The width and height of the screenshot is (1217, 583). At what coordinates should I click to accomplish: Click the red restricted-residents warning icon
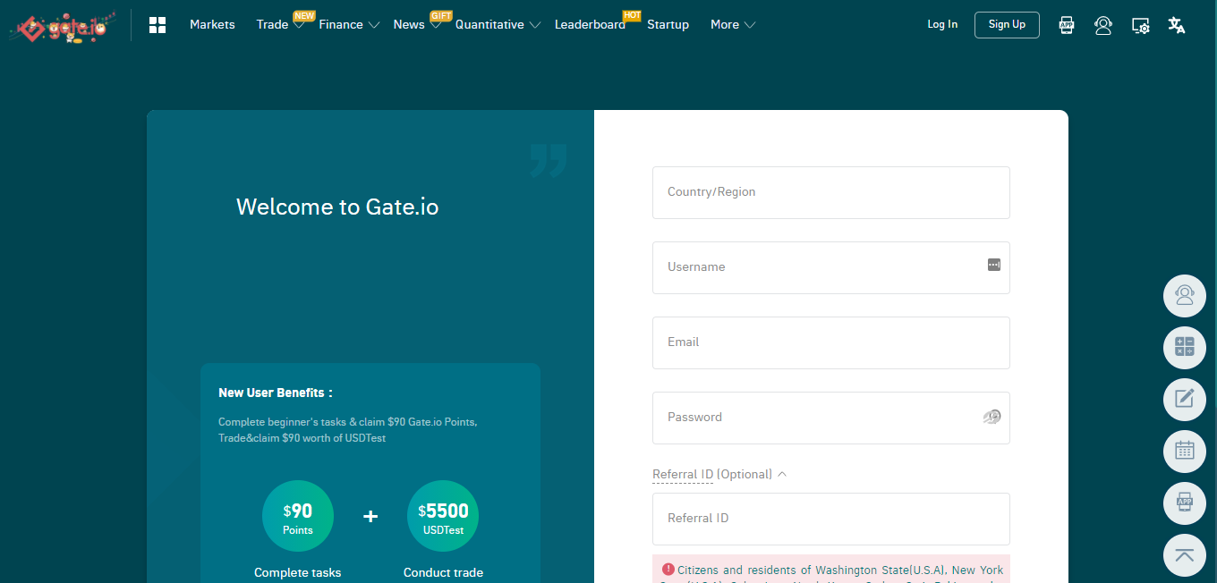(668, 570)
